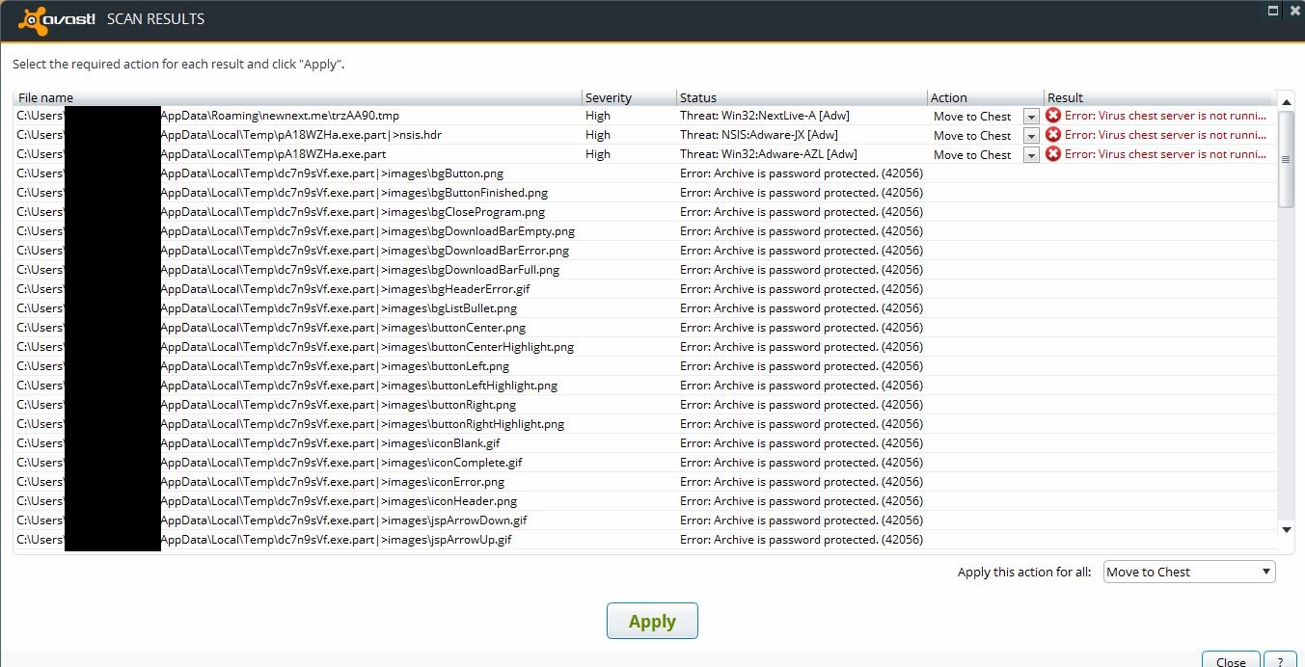This screenshot has height=667, width=1305.
Task: Select the iconHeader.png file row
Action: (x=644, y=501)
